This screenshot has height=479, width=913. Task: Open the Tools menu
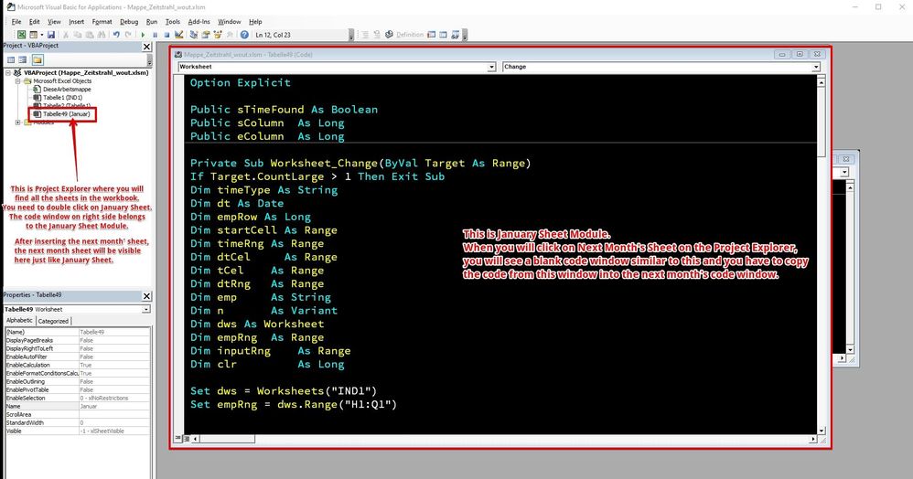coord(172,22)
